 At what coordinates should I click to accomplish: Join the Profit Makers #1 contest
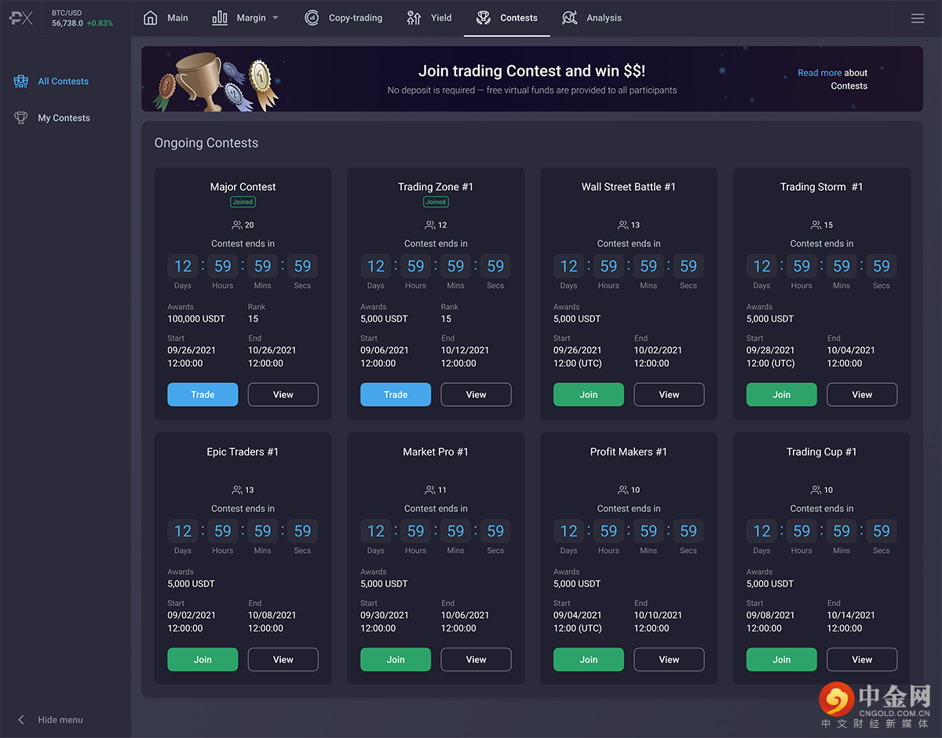pos(589,659)
